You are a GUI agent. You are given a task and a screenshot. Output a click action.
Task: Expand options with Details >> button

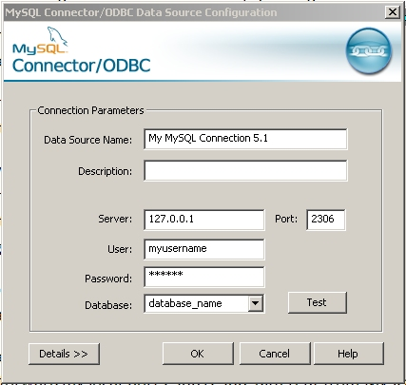64,354
